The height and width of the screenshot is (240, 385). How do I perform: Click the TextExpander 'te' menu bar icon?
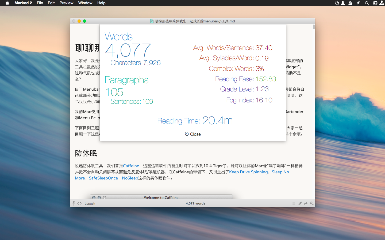pos(375,3)
